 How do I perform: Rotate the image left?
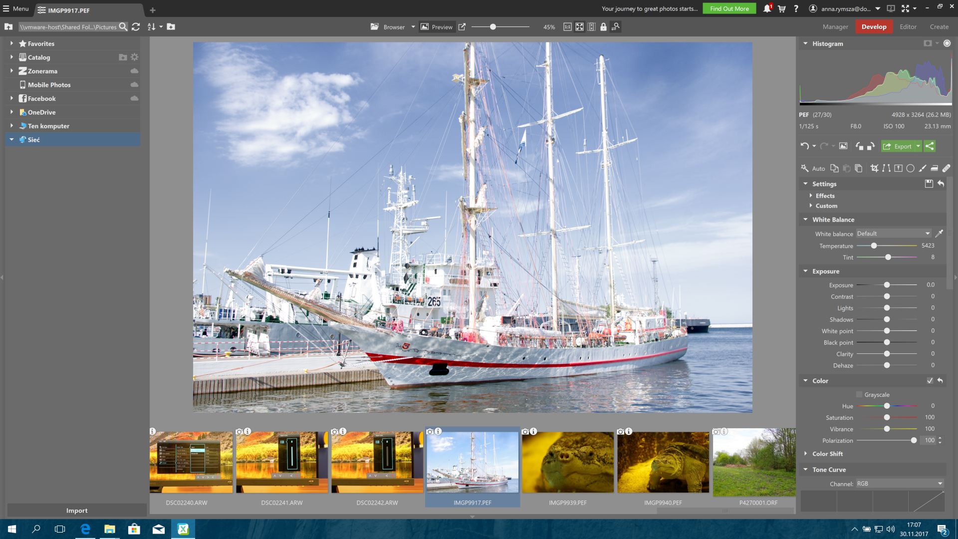coord(859,146)
